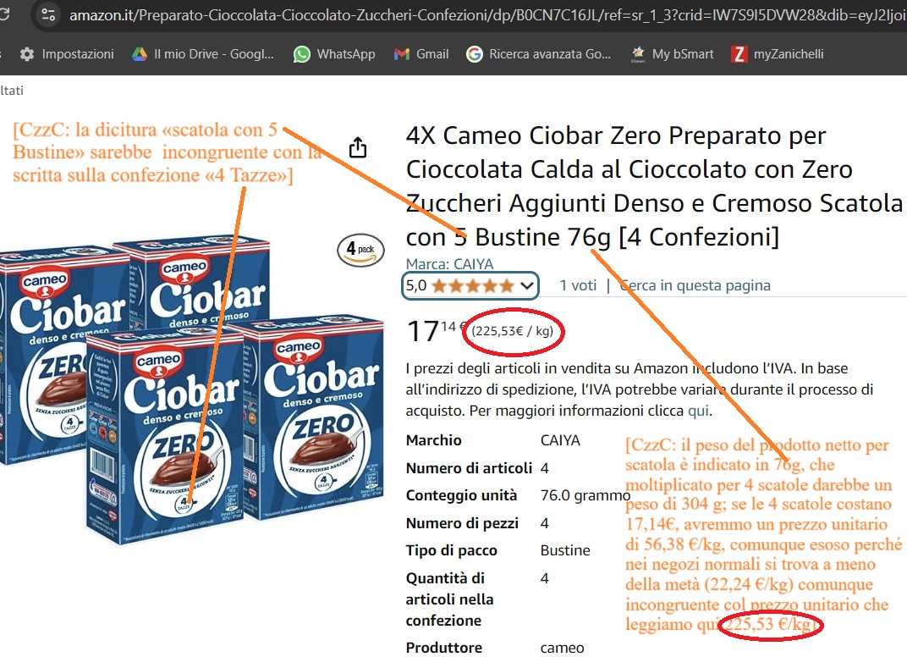Open WhatsApp bookmark

pos(333,54)
